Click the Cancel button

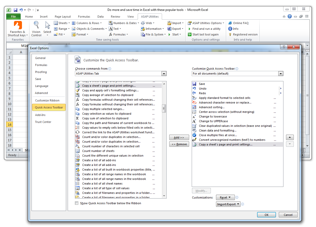pos(288,215)
